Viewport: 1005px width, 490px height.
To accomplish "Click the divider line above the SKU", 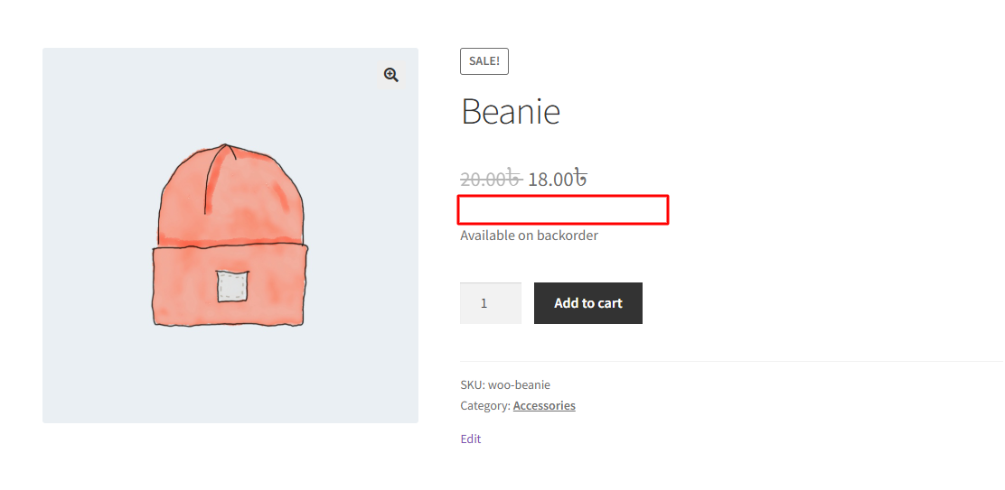I will coord(723,362).
